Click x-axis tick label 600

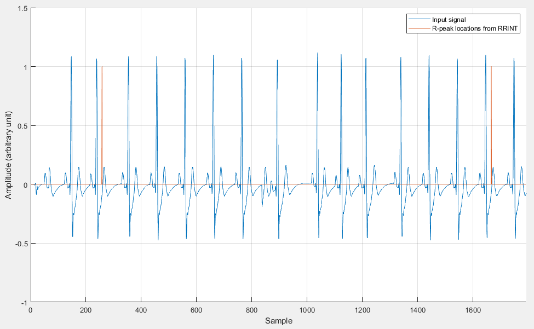click(x=196, y=310)
